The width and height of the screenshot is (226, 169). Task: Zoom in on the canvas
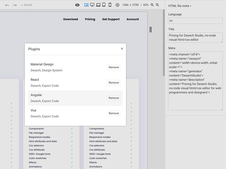152,5
